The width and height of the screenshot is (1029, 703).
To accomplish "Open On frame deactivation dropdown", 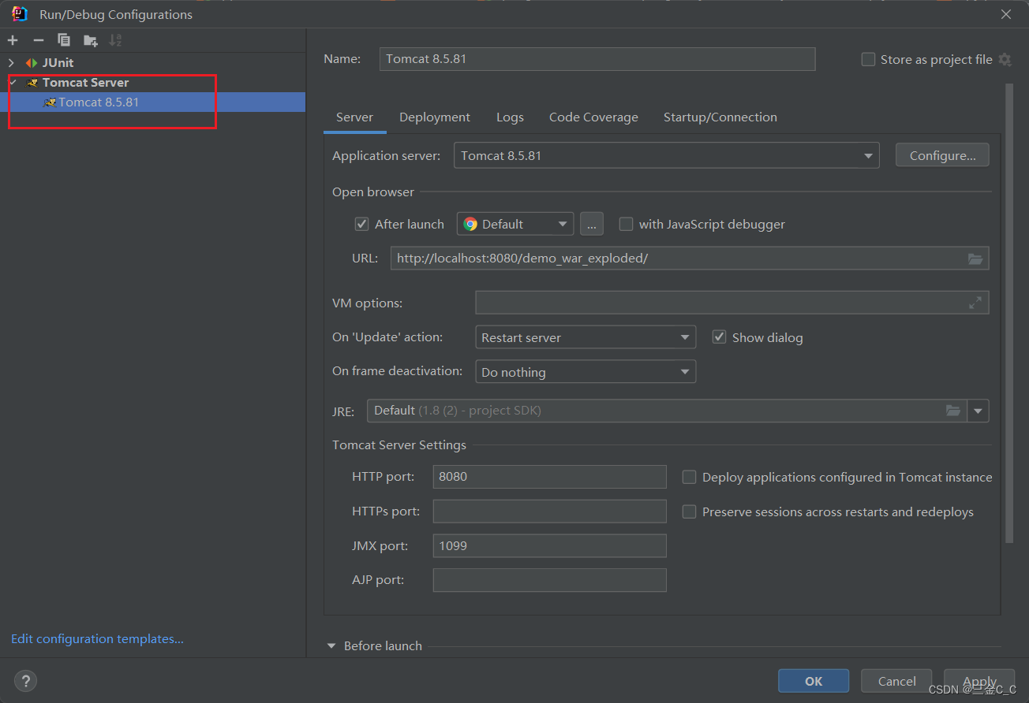I will [x=586, y=372].
